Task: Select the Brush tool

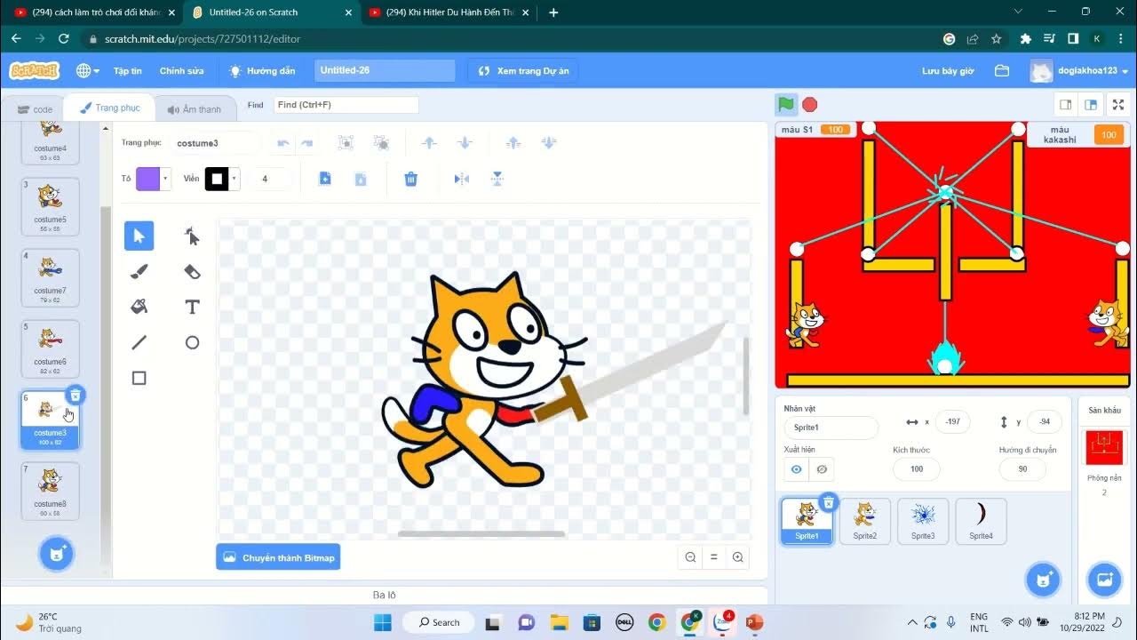Action: point(139,271)
